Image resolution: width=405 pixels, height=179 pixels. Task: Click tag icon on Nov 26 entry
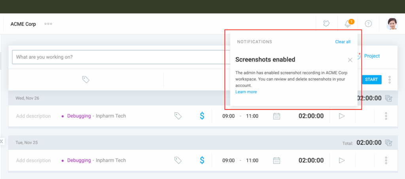coord(178,116)
